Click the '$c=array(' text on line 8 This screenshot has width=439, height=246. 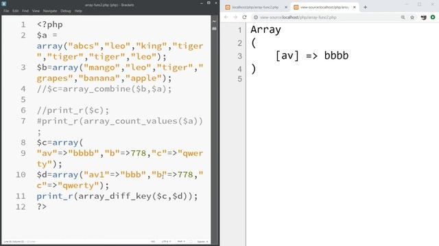60,143
